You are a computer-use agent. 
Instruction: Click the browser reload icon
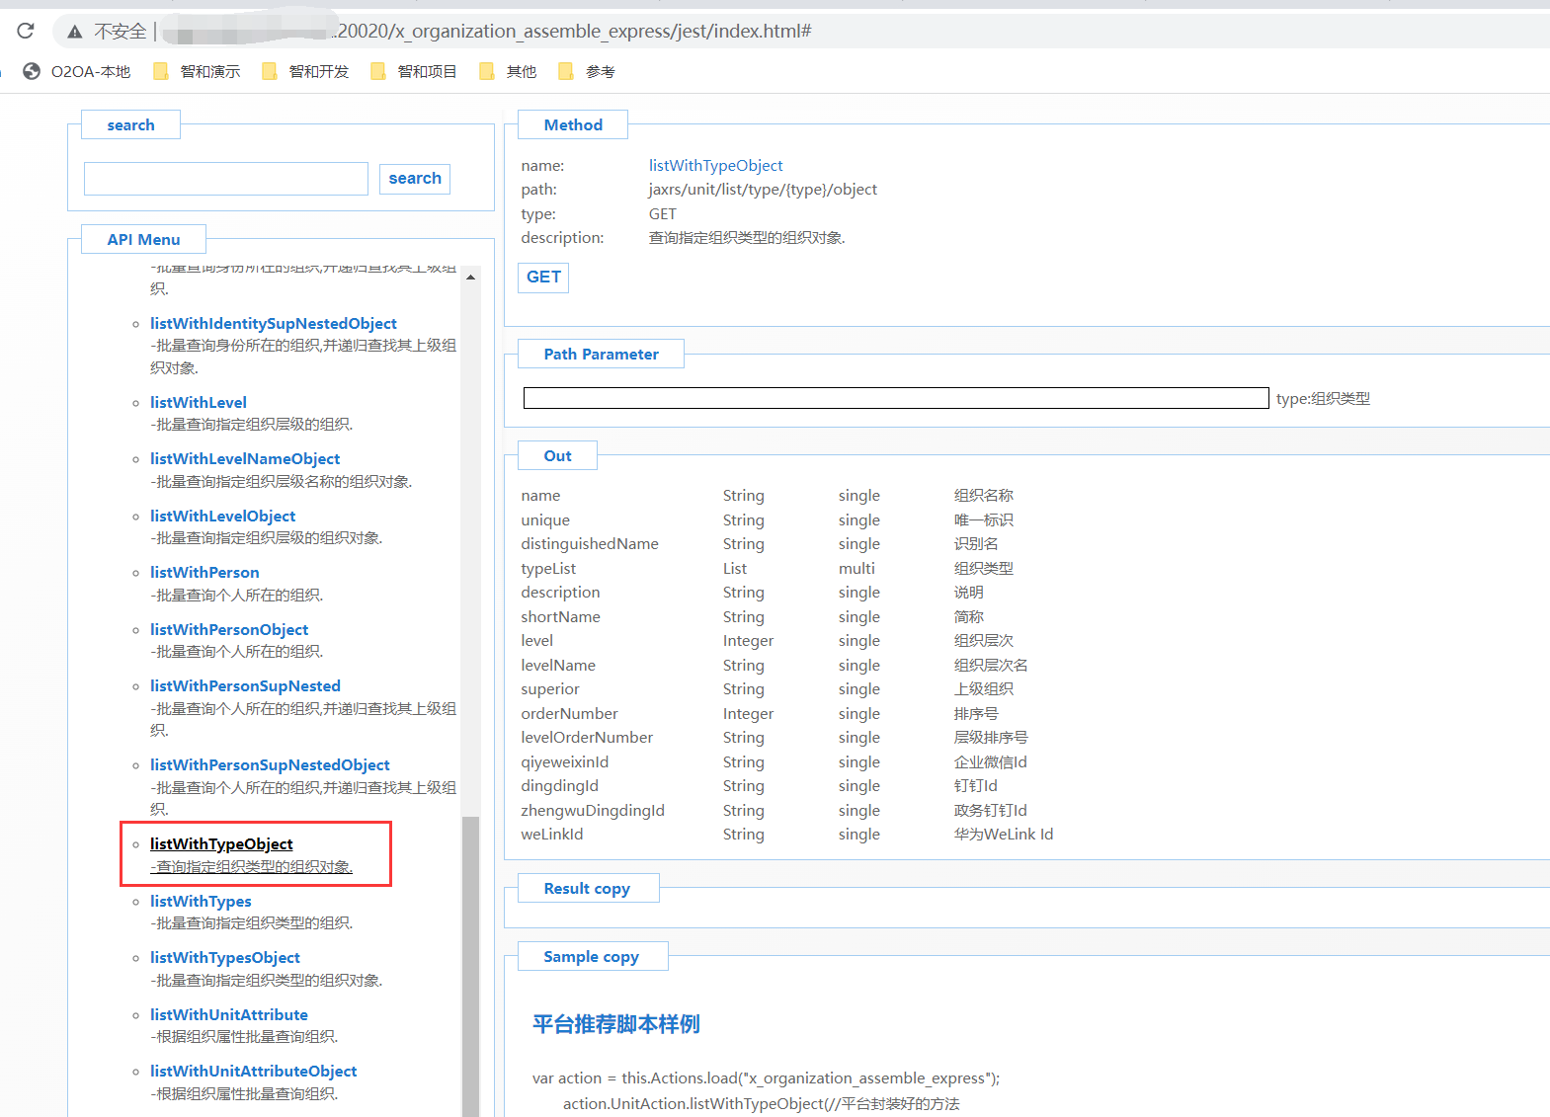26,32
